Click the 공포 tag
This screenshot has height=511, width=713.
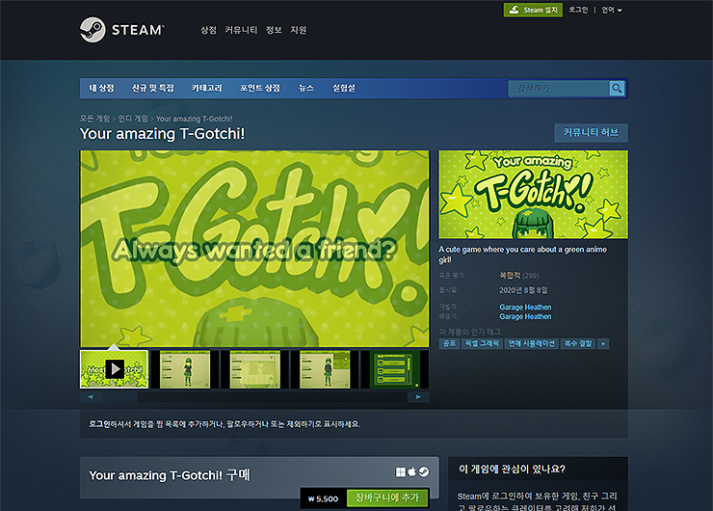point(449,344)
